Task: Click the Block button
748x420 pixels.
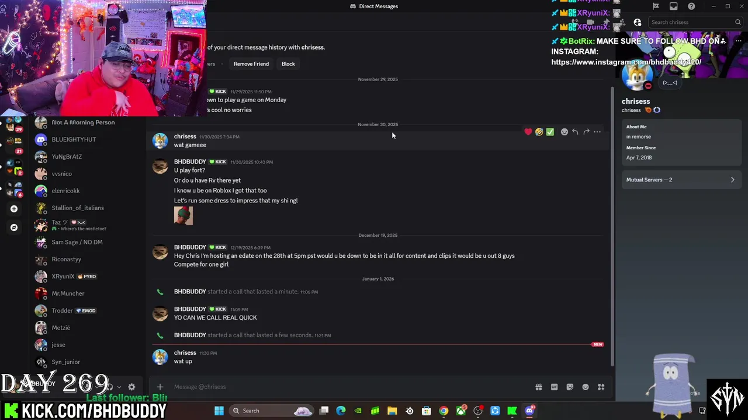Action: point(288,64)
